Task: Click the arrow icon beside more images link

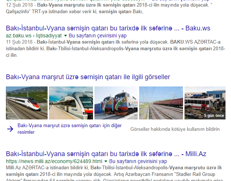Action: (10, 129)
